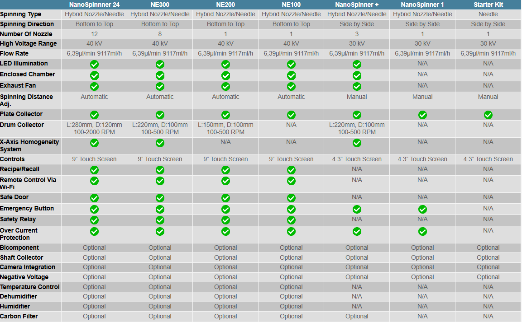
Task: Click the NE300 Number Of Nozzle value
Action: pos(160,34)
